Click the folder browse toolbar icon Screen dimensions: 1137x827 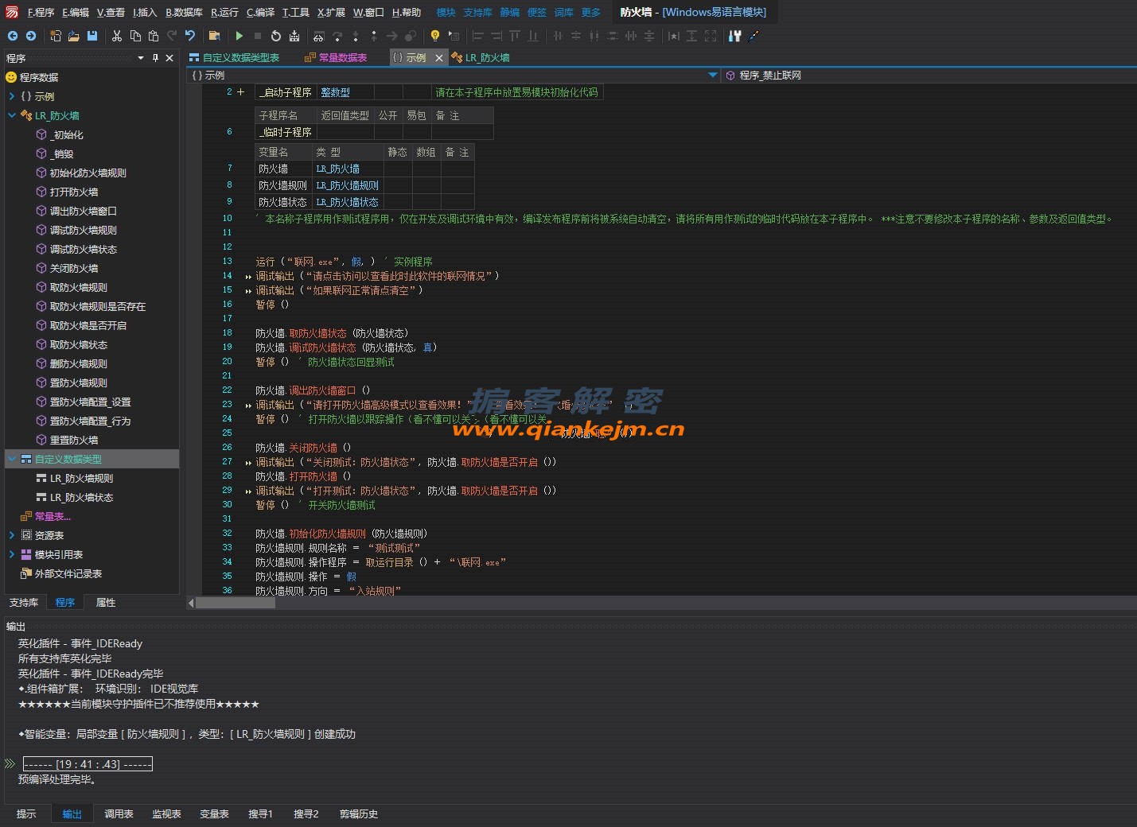coord(214,36)
